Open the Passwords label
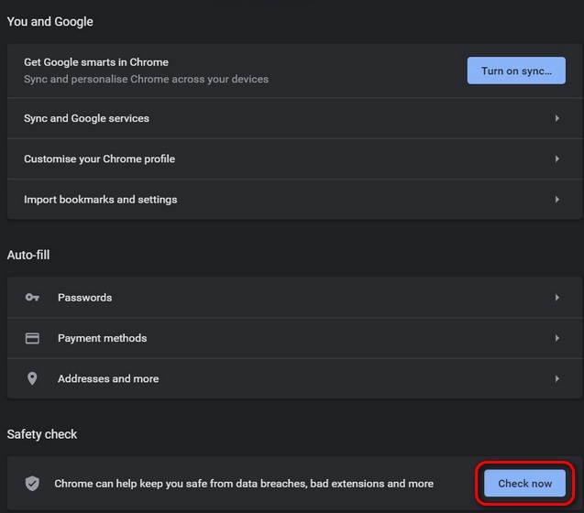Viewport: 584px width, 513px height. pyautogui.click(x=85, y=298)
